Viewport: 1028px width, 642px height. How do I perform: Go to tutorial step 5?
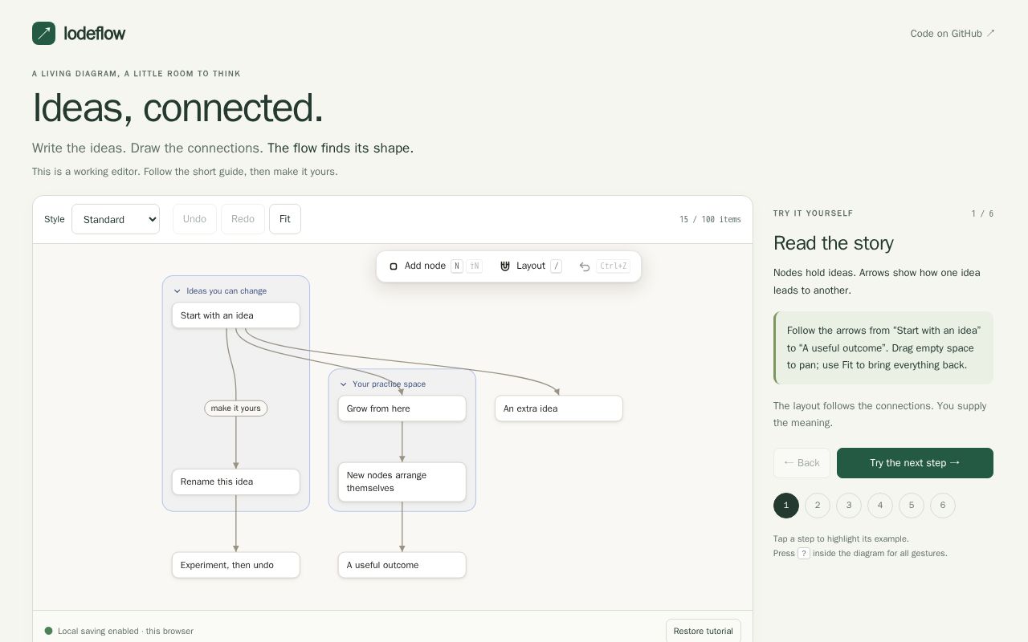(x=912, y=506)
